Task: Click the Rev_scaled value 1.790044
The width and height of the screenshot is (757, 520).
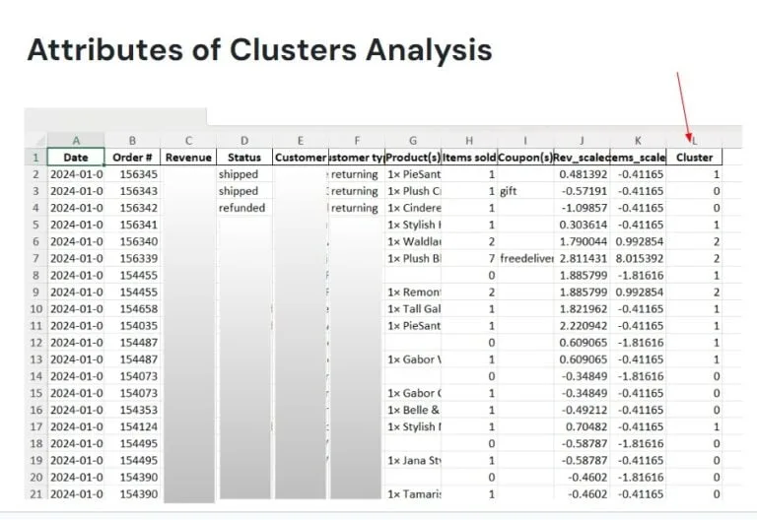Action: coord(582,241)
